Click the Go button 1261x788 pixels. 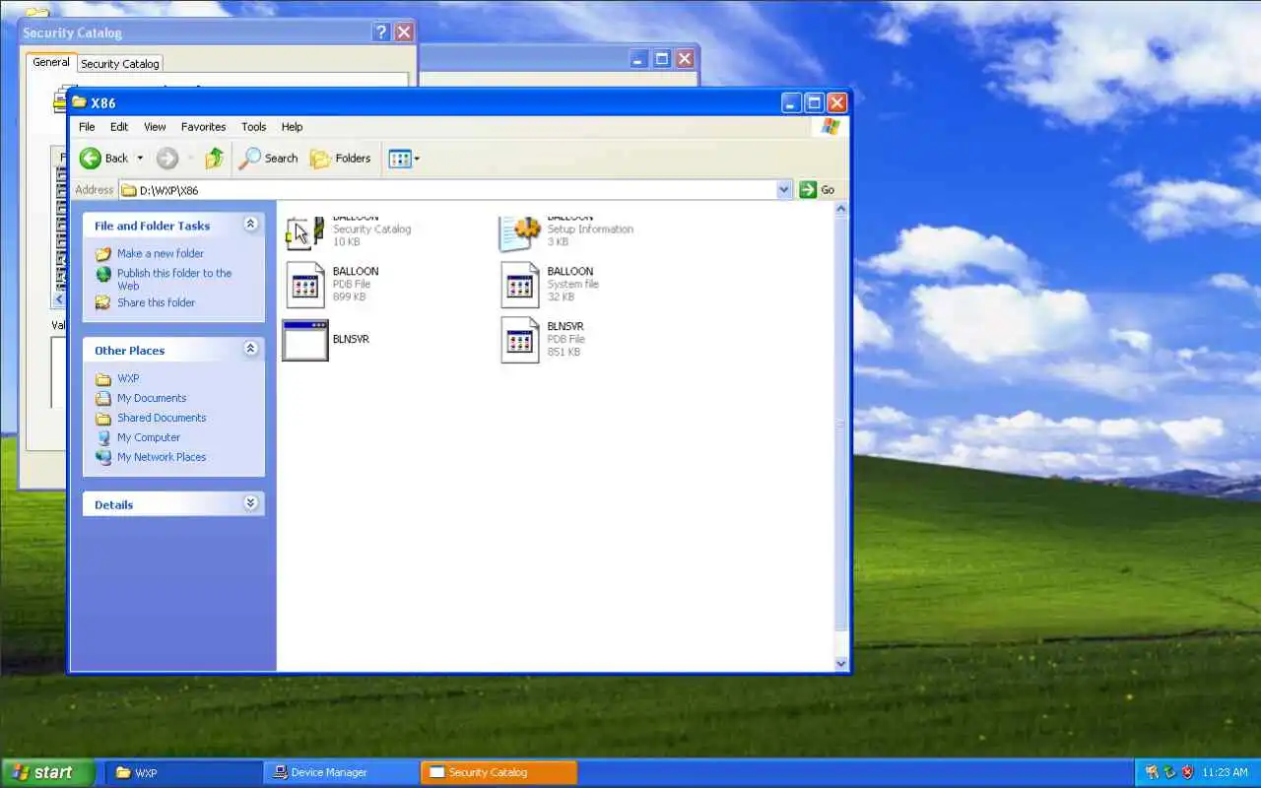coord(818,189)
